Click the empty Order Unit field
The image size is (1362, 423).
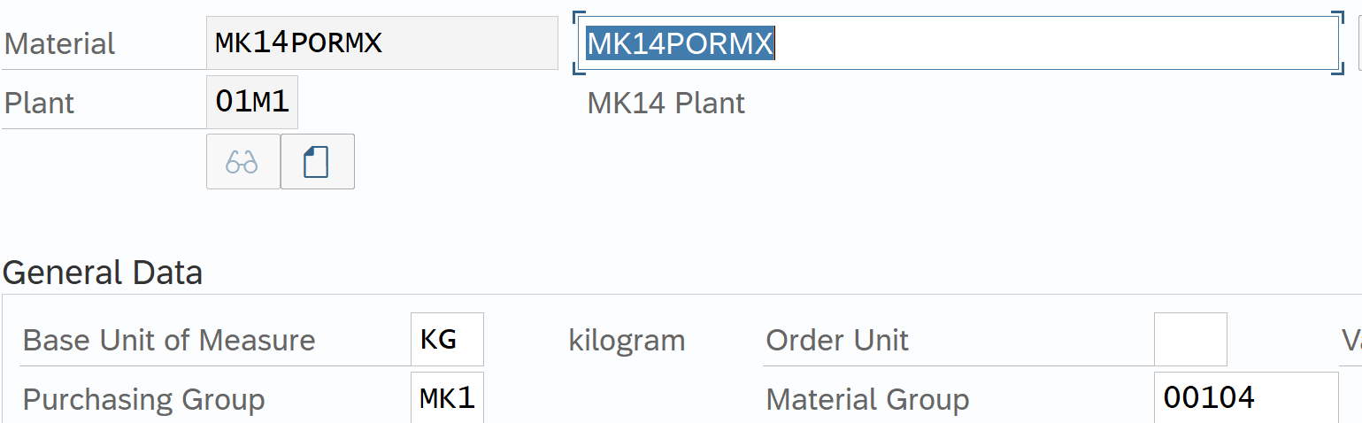pyautogui.click(x=1189, y=340)
